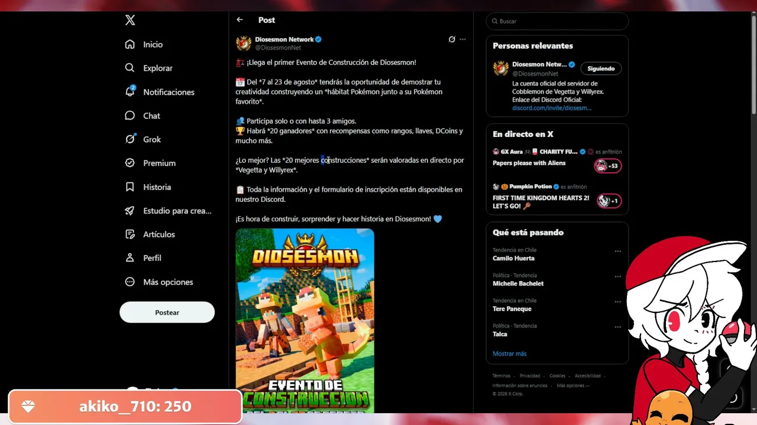
Task: Click the +1 listeners badge
Action: tap(609, 201)
